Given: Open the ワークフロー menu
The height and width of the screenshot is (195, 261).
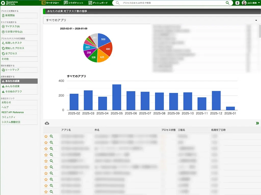Looking at the screenshot, I should 50,3.
